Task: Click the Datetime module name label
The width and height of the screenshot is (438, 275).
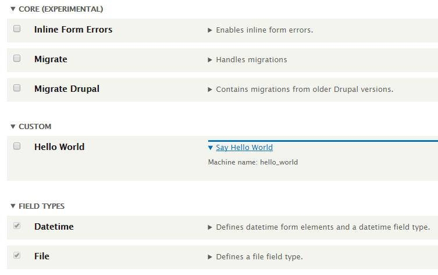Action: 54,227
